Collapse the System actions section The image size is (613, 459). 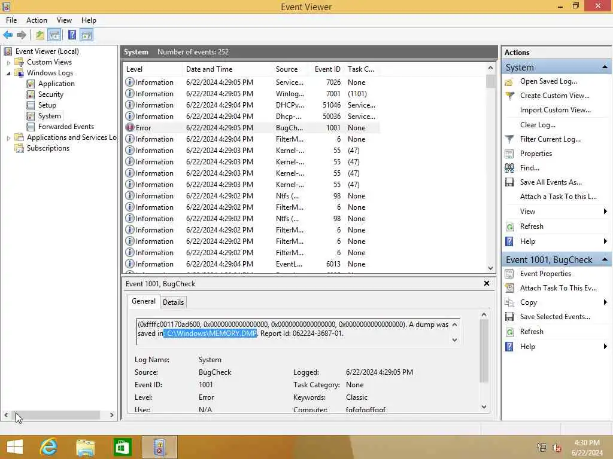(x=605, y=67)
